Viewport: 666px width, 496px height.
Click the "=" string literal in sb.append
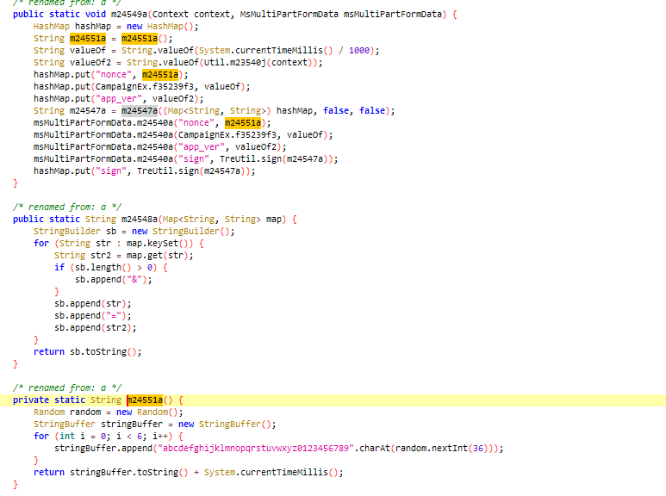114,315
